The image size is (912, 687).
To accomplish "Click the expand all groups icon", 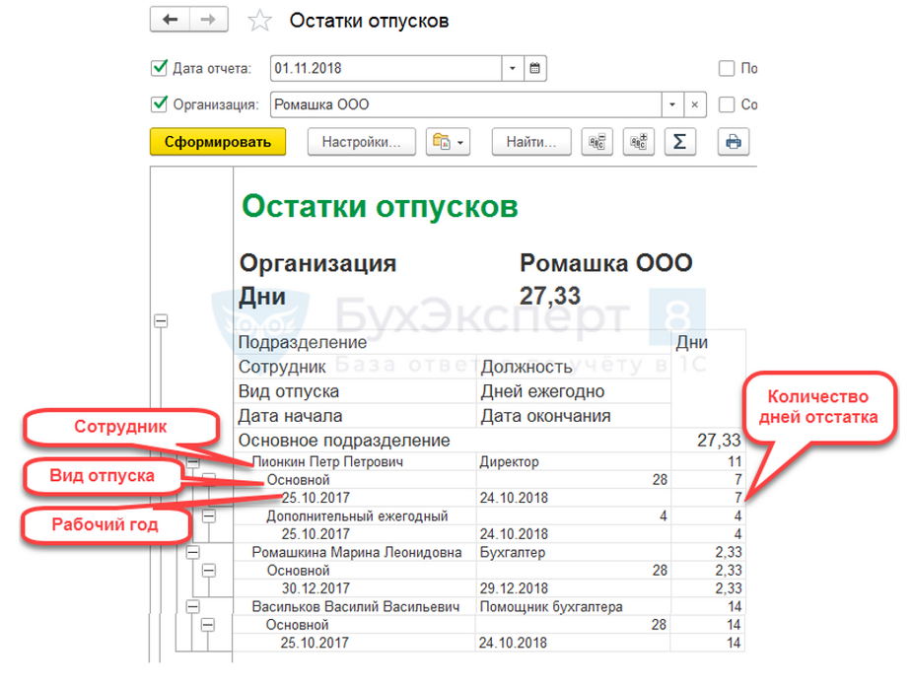I will [x=637, y=142].
